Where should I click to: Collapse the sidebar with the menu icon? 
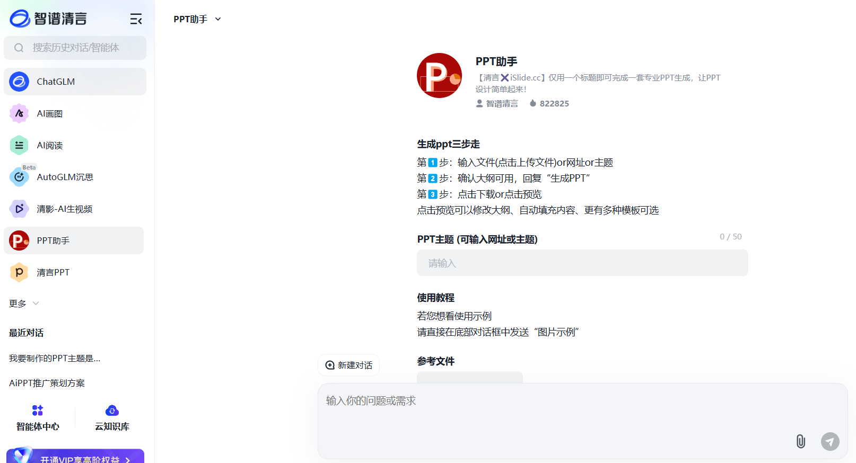(136, 20)
